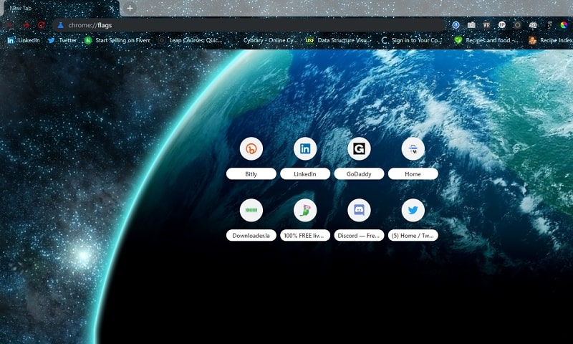Click the 'Bitly' shortcut label

[251, 174]
